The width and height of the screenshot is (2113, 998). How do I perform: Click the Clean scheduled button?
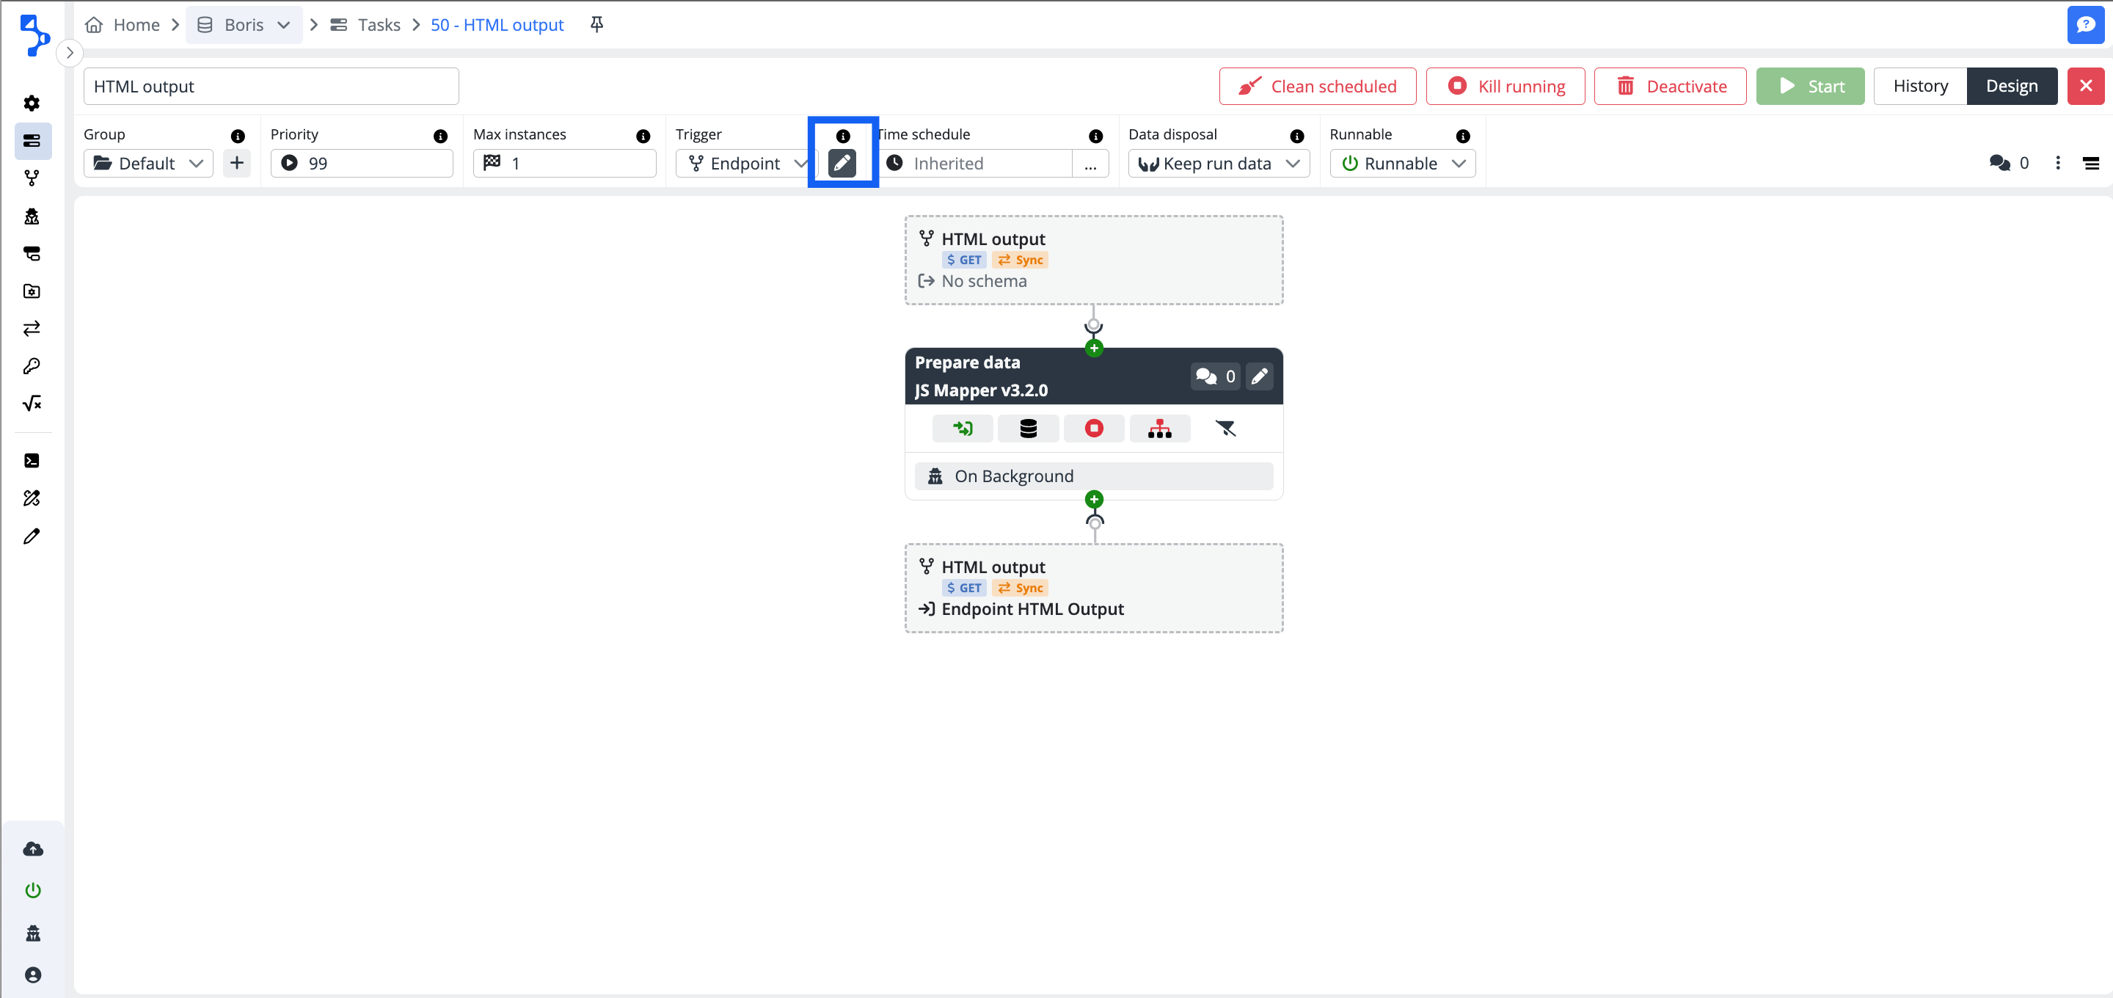coord(1316,86)
